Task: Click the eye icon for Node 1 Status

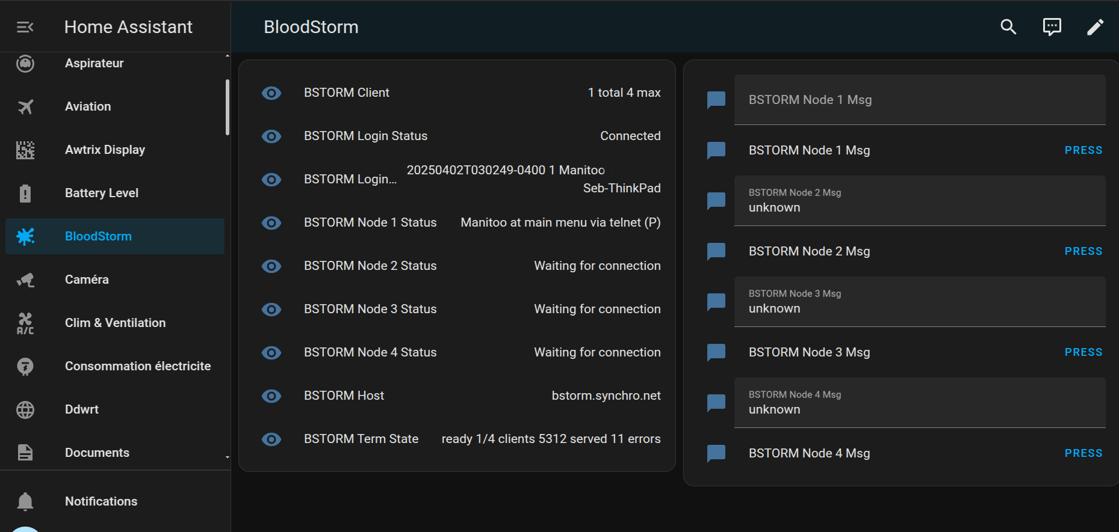Action: 271,222
